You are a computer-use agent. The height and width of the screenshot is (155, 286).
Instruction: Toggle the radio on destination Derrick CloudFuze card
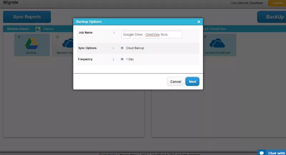205,37
